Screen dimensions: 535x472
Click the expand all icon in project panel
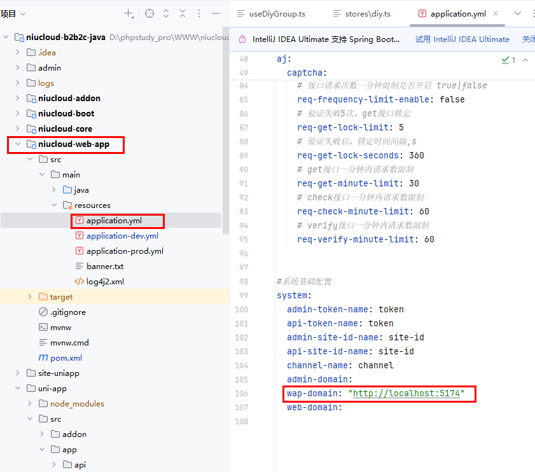[166, 13]
